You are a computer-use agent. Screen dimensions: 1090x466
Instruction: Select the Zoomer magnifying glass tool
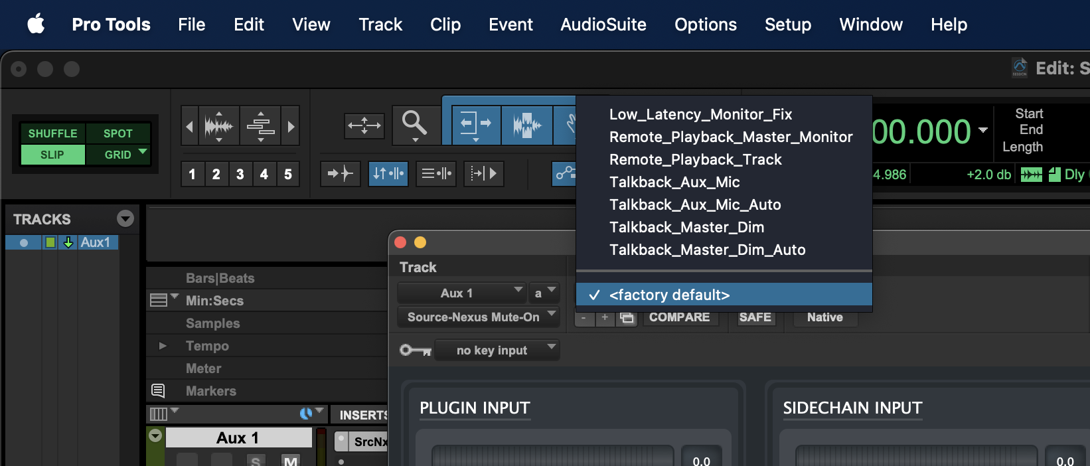414,124
